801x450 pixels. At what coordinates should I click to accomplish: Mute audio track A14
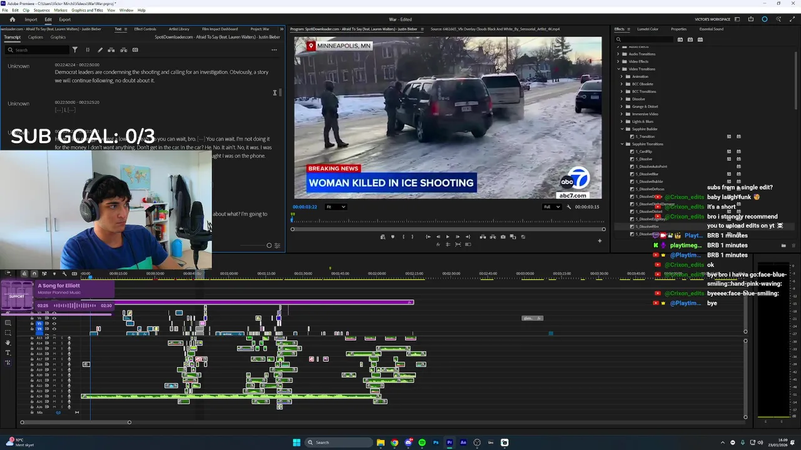click(x=54, y=343)
